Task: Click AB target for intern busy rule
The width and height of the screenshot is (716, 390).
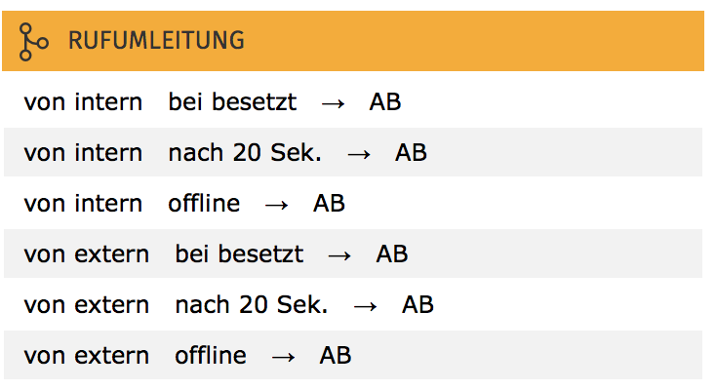Action: point(385,101)
